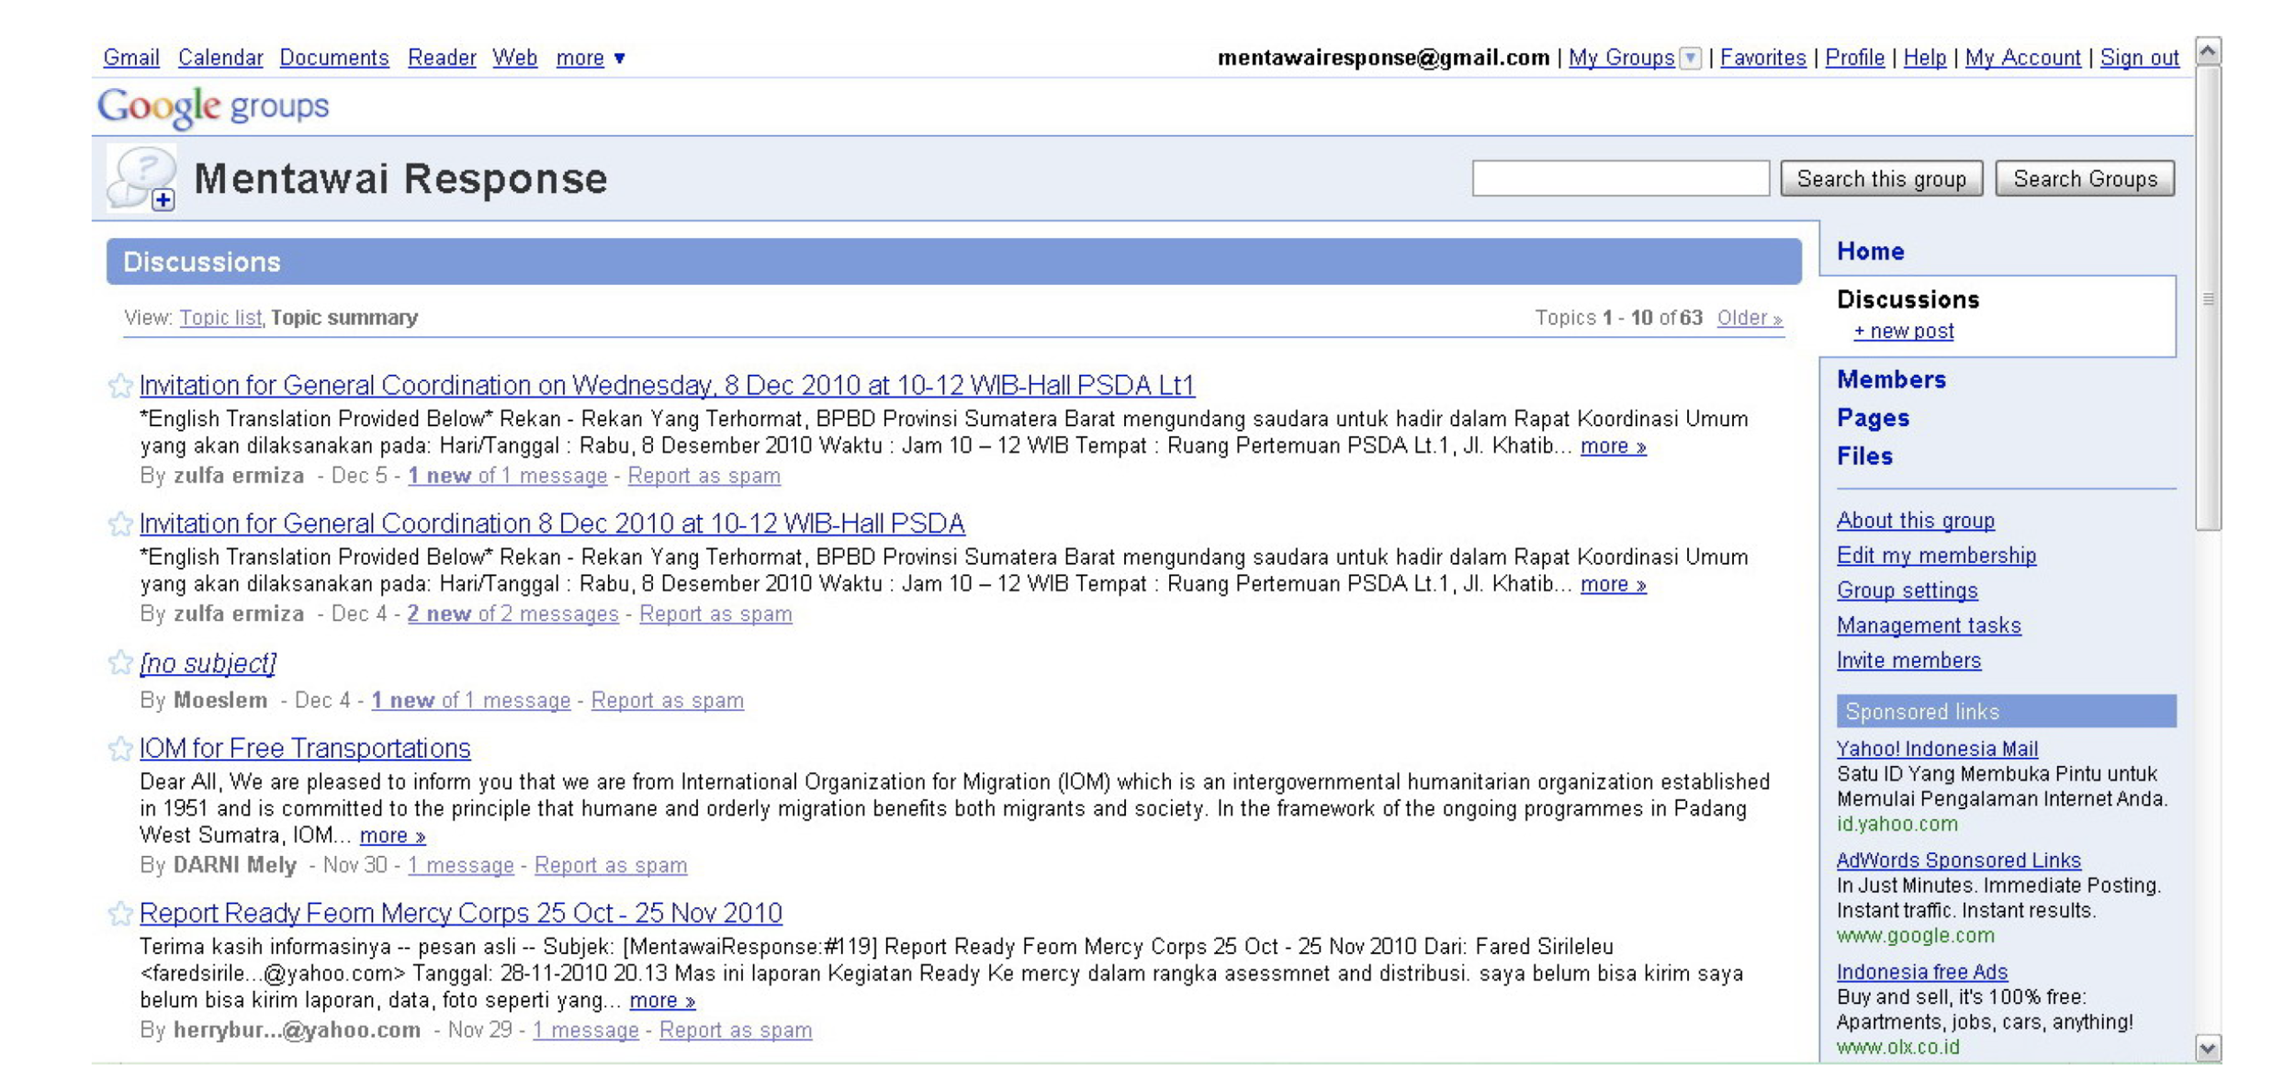2296x1080 pixels.
Task: Star the IOM for Free Transportations topic
Action: 119,749
